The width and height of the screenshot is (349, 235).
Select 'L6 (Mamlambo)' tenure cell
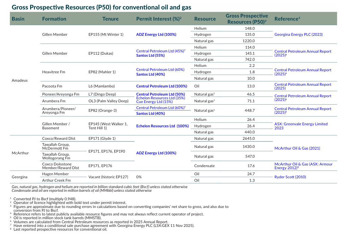pos(101,86)
